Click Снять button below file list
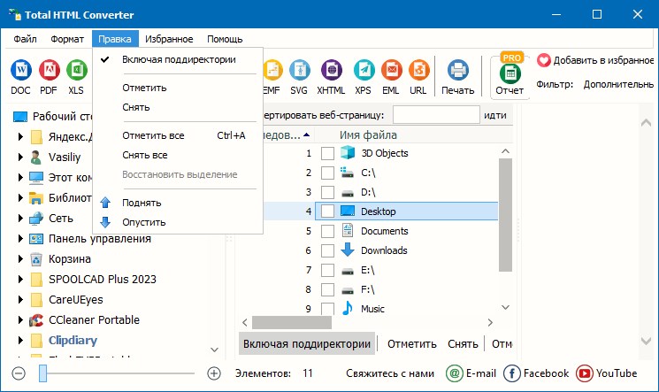 coord(463,344)
